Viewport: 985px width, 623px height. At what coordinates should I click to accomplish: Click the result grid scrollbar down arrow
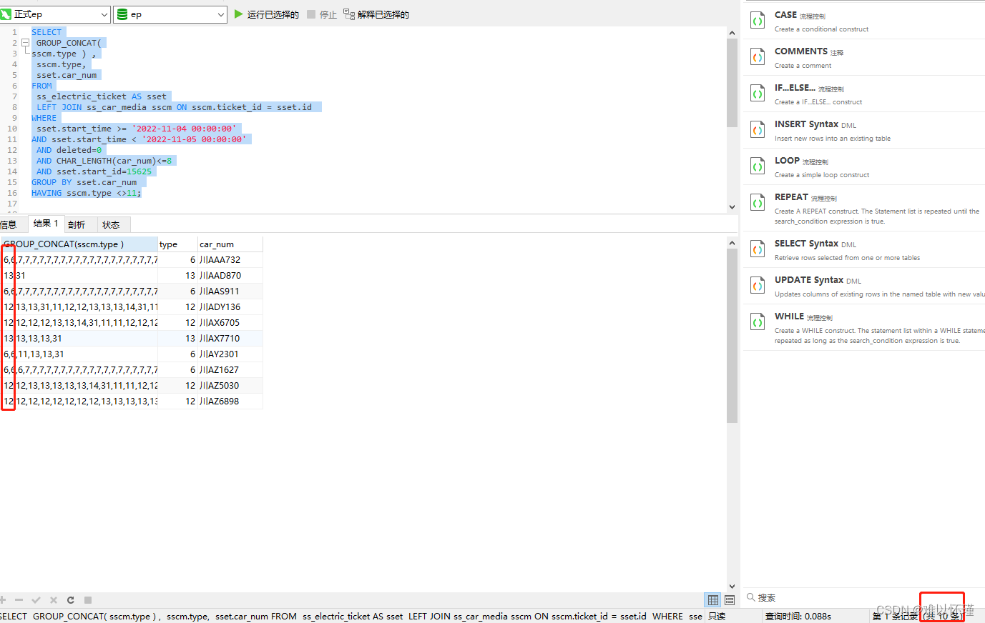click(732, 587)
